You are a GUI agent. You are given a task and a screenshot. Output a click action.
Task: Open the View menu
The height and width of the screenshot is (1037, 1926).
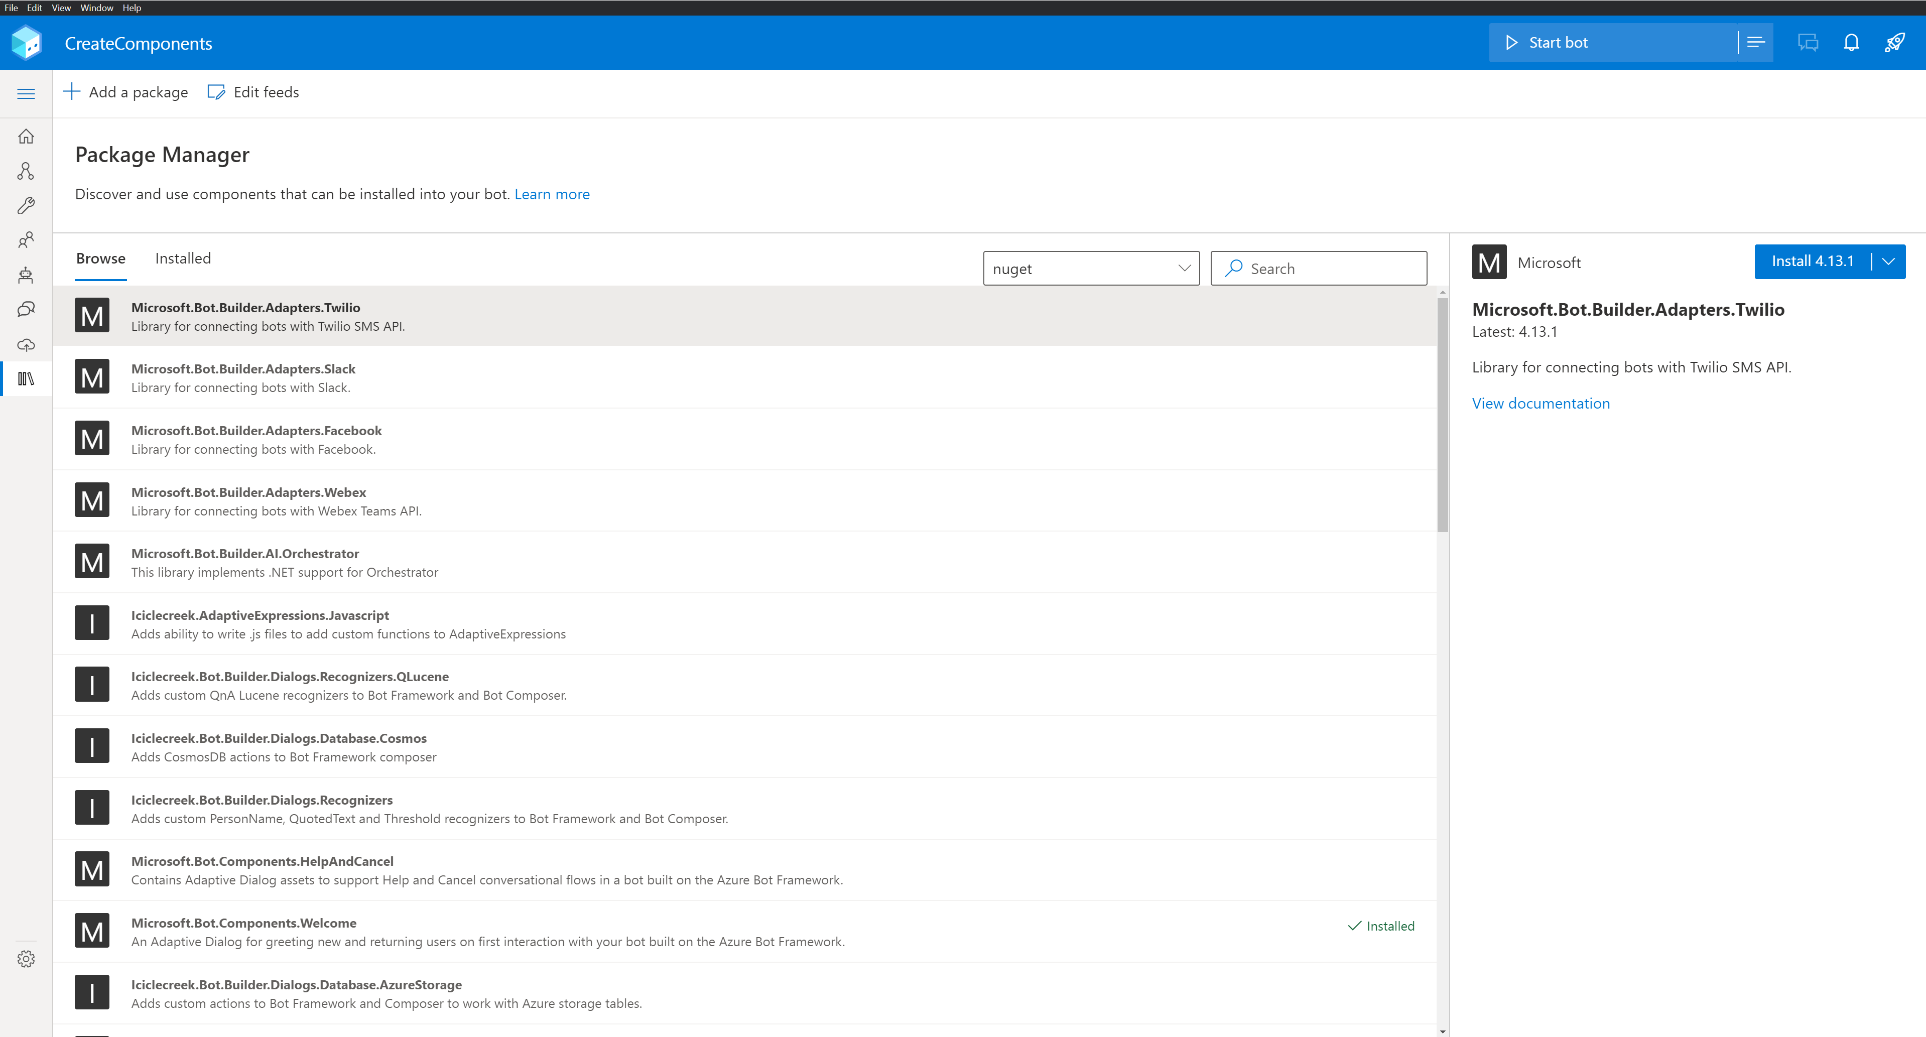61,8
